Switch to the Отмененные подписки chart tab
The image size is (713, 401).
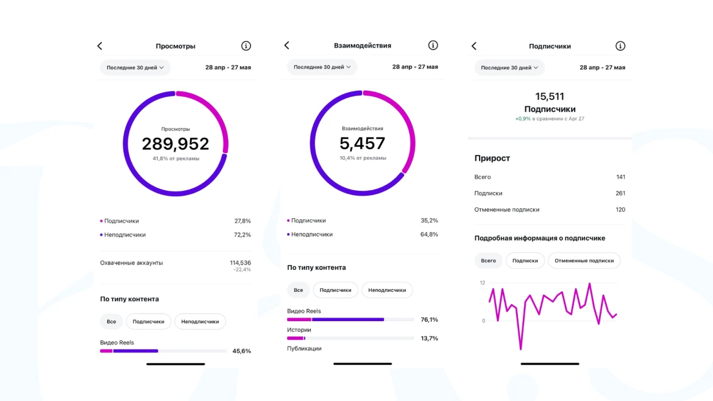tap(584, 260)
